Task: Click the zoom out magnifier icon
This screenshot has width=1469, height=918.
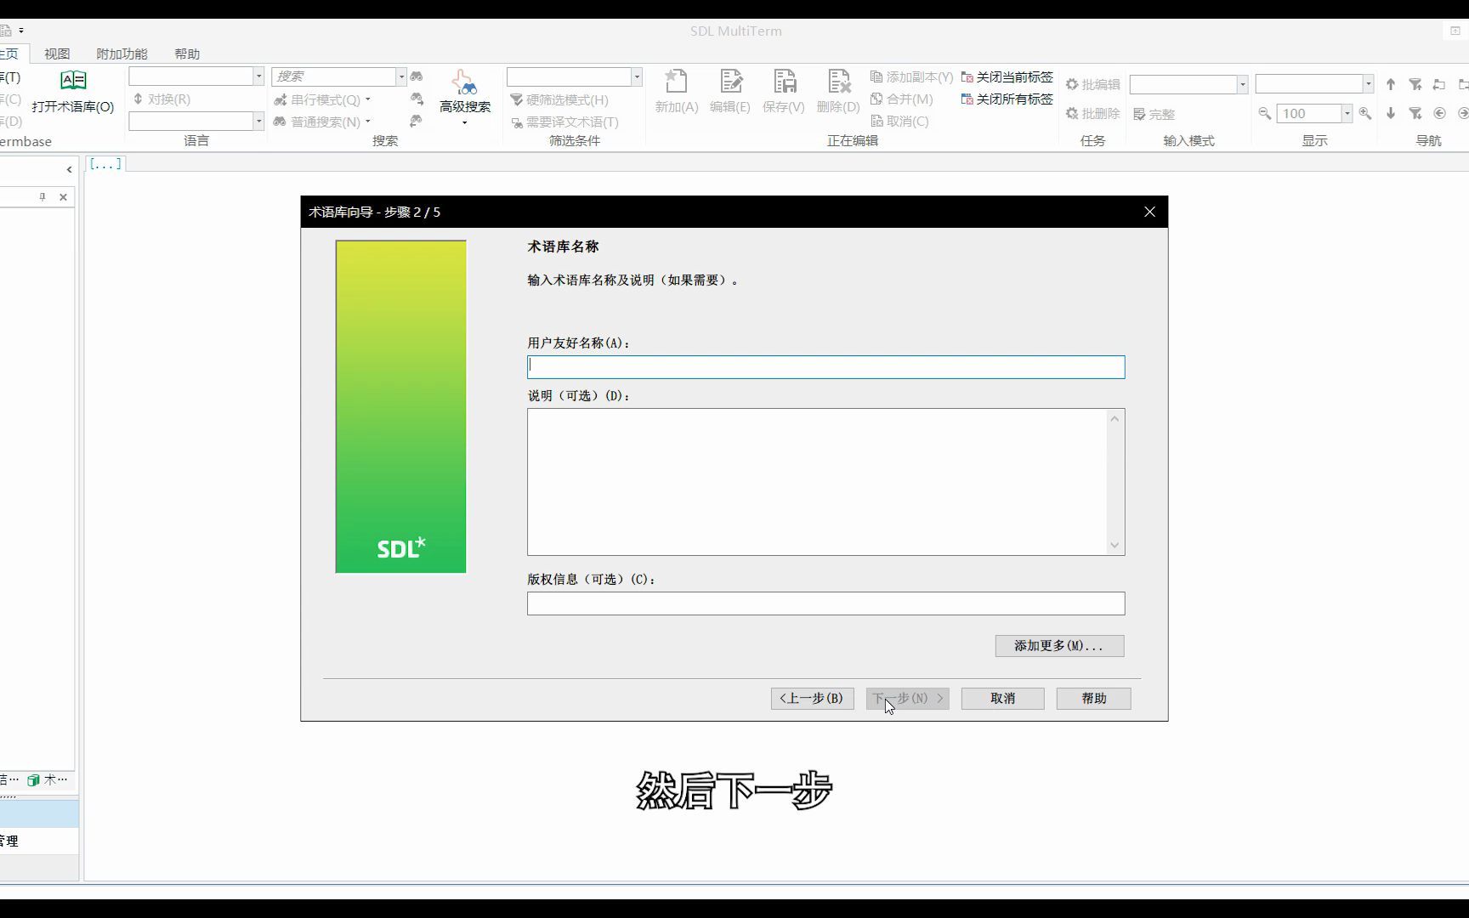Action: 1265,113
